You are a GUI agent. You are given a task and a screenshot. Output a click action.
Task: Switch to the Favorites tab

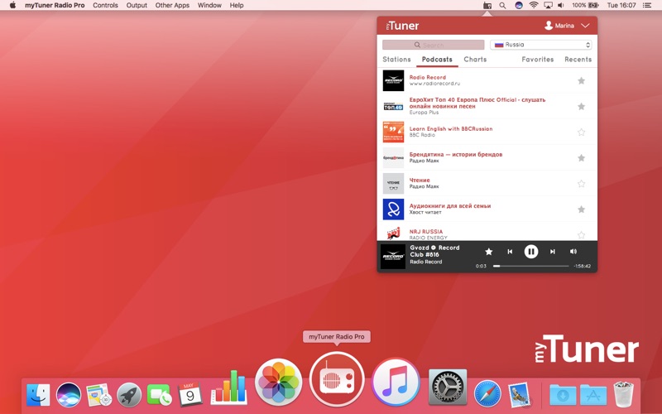(537, 59)
